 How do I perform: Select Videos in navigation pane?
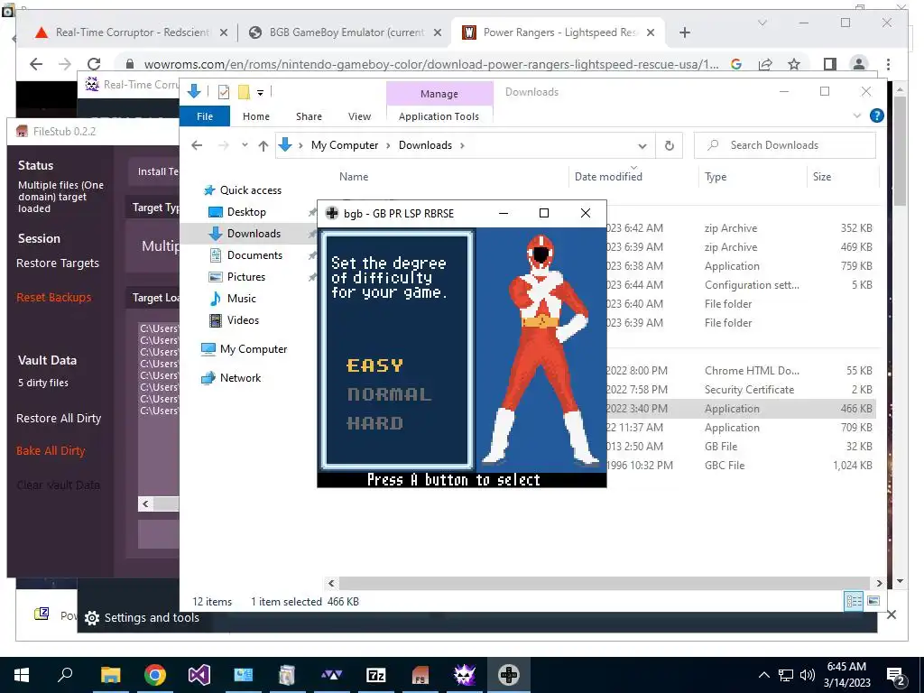coord(243,320)
